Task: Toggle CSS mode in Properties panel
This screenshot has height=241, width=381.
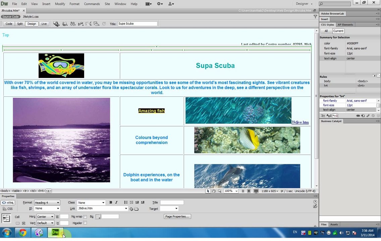Action: (x=8, y=209)
